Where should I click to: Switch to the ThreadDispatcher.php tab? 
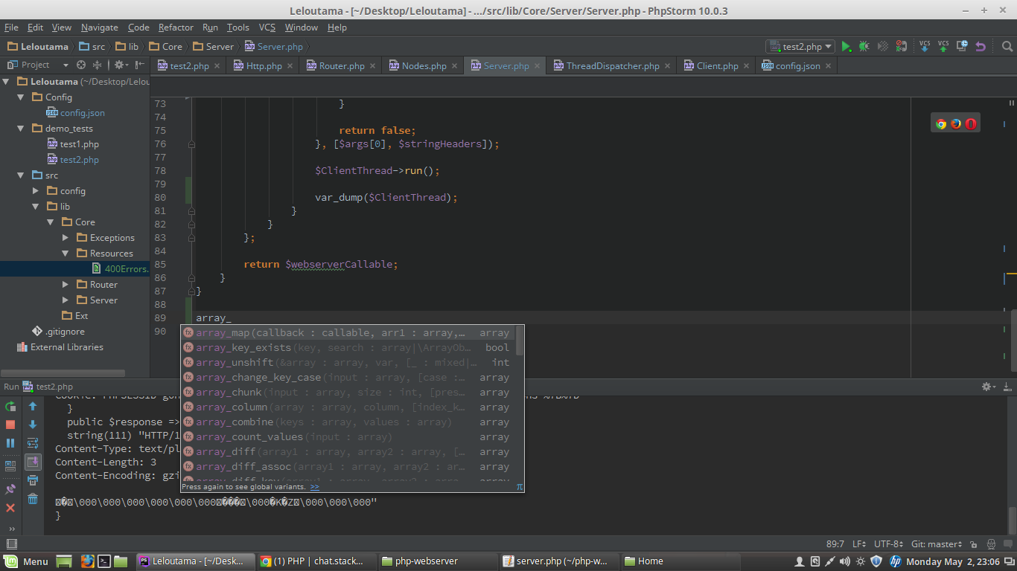[x=613, y=65]
